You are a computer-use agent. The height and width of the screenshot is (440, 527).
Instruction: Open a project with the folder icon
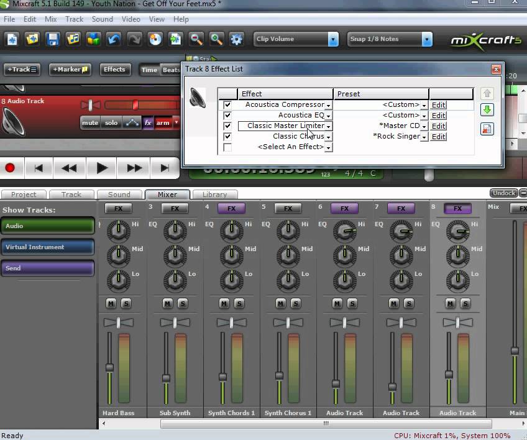click(x=32, y=39)
